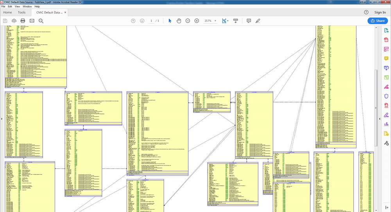The width and height of the screenshot is (391, 212).
Task: Open the View menu
Action: coord(18,7)
